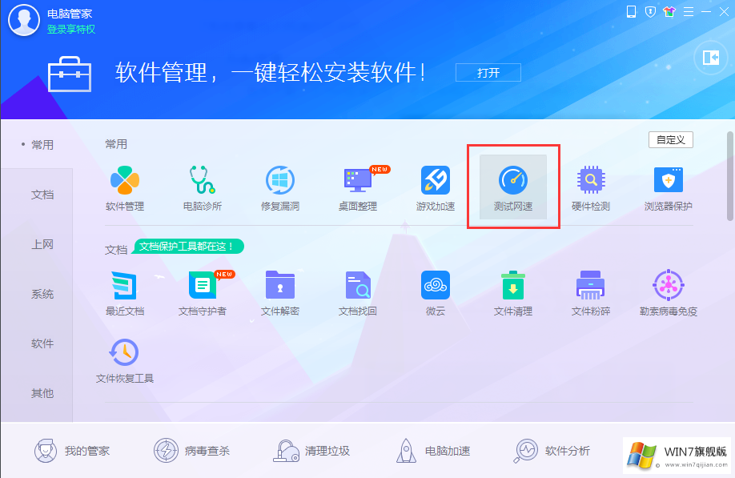Click the 电脑管家 title text
This screenshot has height=478, width=735.
[70, 14]
